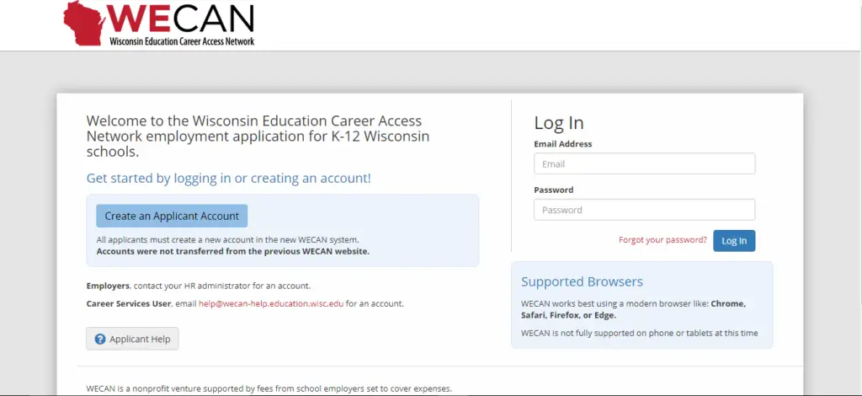Click the 'Employers, contact your HR administrator' line
Viewport: 862px width, 396px height.
pos(199,286)
